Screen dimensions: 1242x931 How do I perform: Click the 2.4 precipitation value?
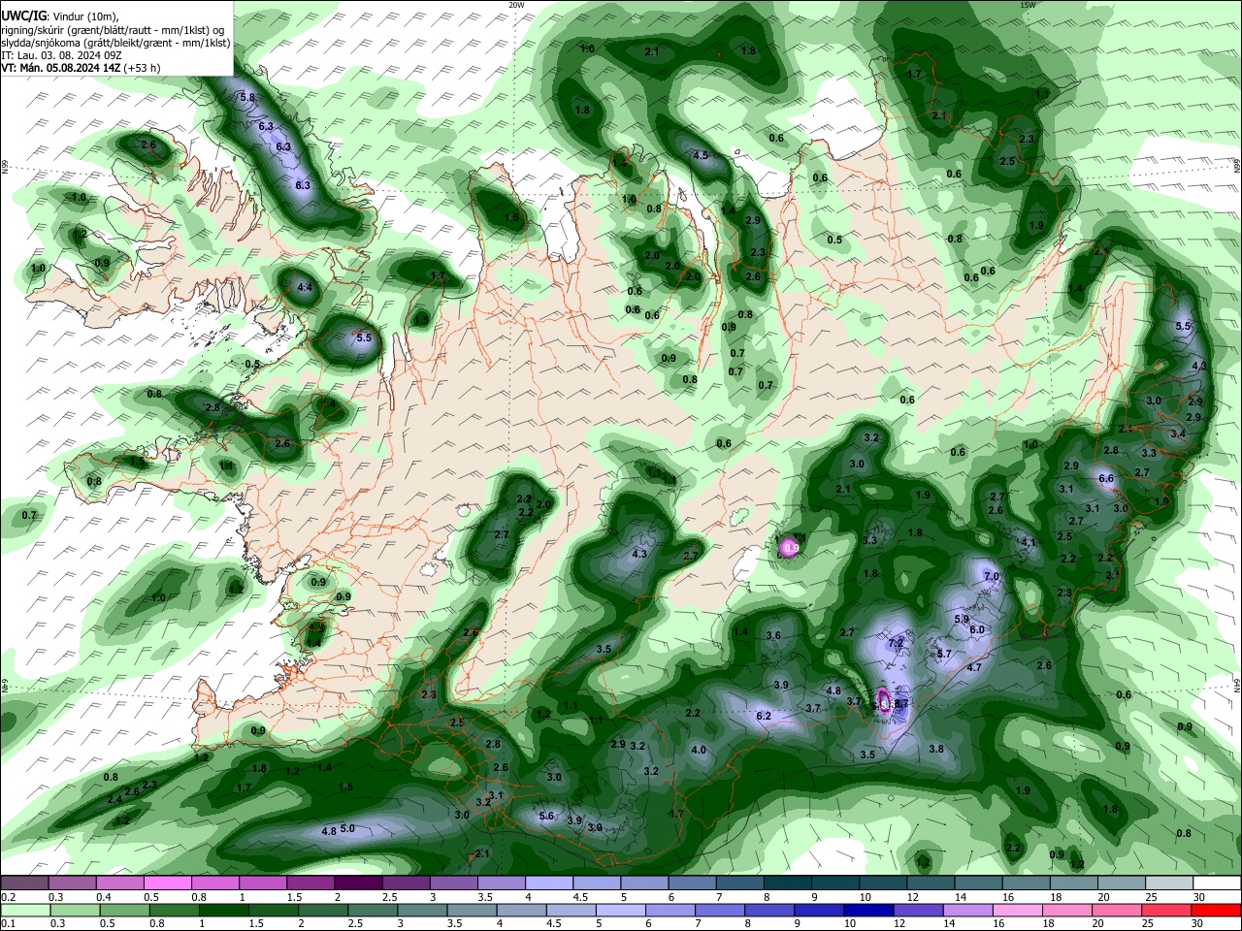point(114,799)
